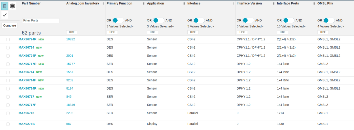The image size is (354, 130).
Task: Click the Primary Function column drag handle
Action: (x=144, y=4)
